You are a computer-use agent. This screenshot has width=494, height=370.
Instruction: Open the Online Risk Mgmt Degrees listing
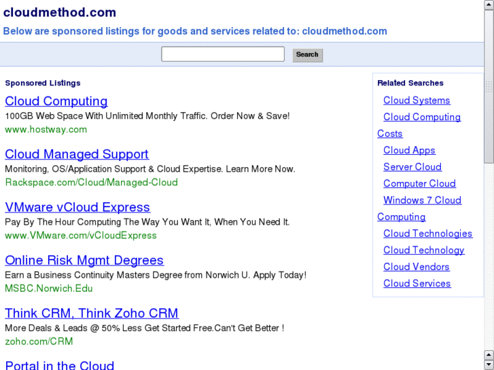(x=84, y=260)
